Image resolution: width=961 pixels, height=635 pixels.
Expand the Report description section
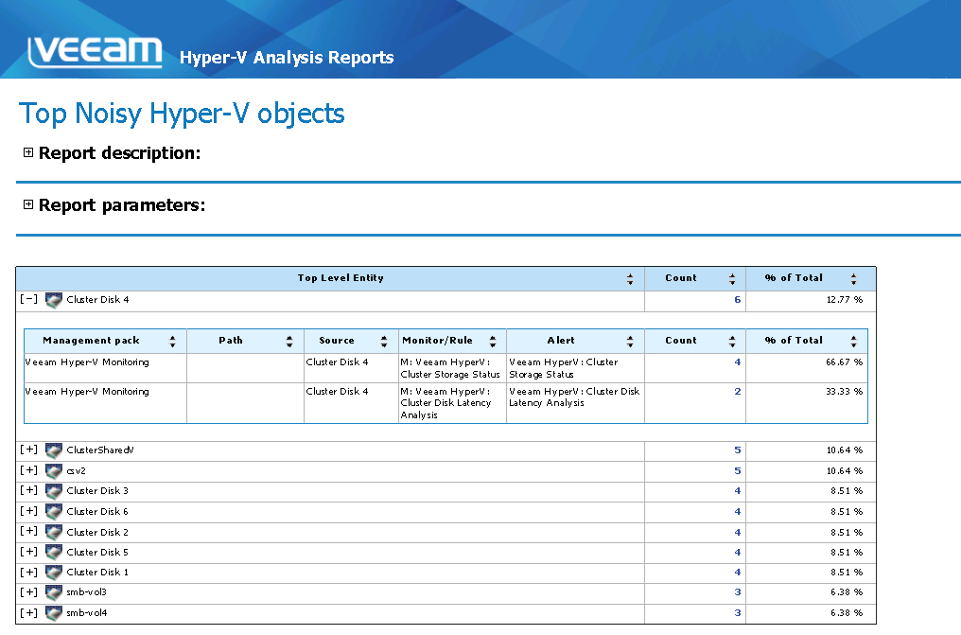pyautogui.click(x=28, y=152)
